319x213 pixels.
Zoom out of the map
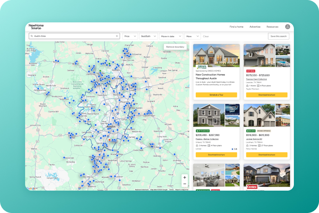184,184
